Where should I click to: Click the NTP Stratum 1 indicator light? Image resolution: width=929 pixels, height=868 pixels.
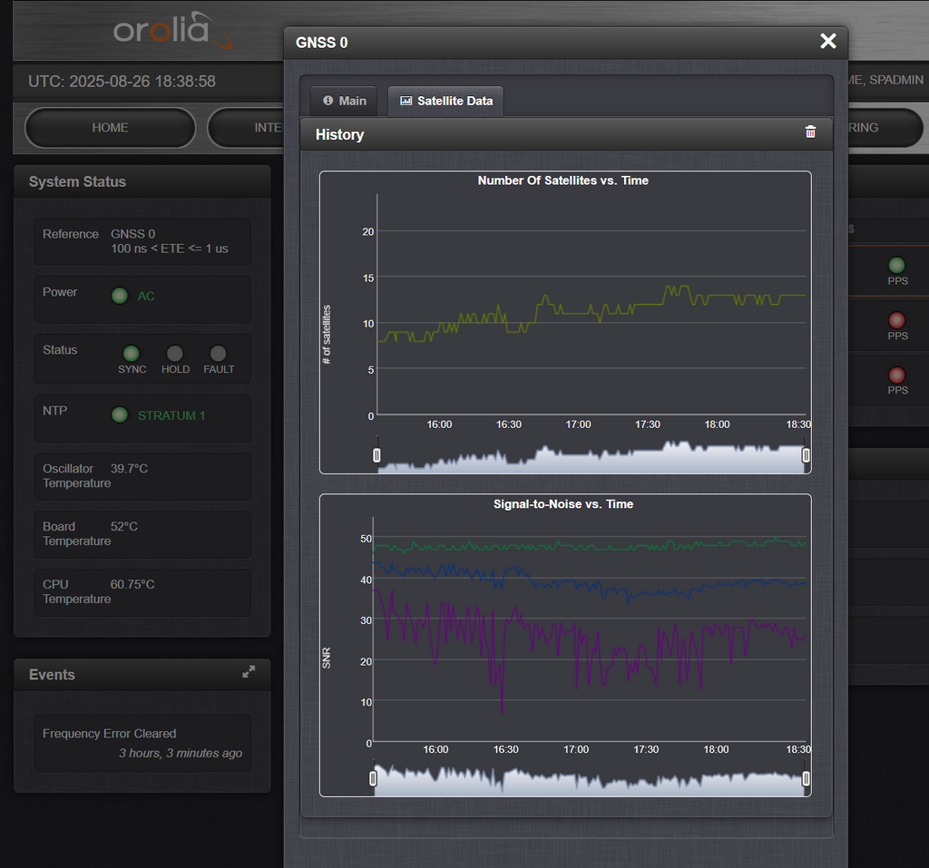coord(120,414)
